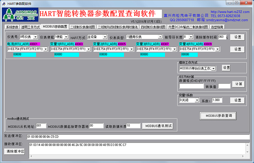Show the 四线制仪表接线图 tab
Screen dimensions: 254x163
tap(153, 27)
